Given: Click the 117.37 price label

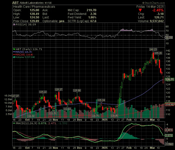Looking at the screenshot, I should tap(15, 96).
